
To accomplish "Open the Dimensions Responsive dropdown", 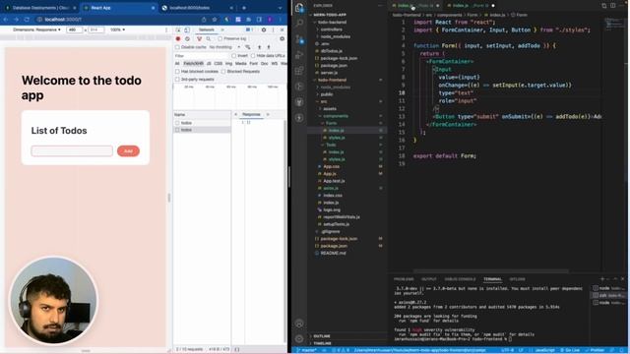I will coord(36,29).
